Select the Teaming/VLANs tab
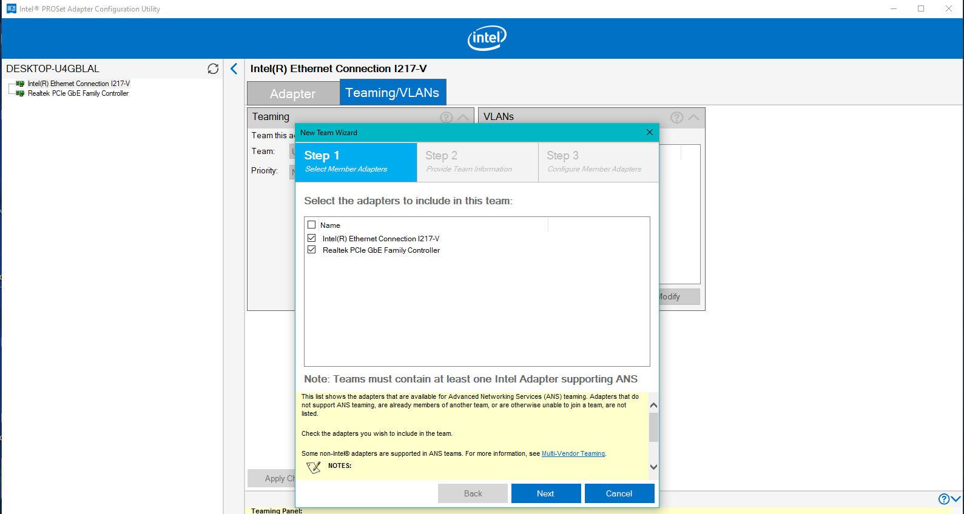The width and height of the screenshot is (964, 514). pos(393,92)
